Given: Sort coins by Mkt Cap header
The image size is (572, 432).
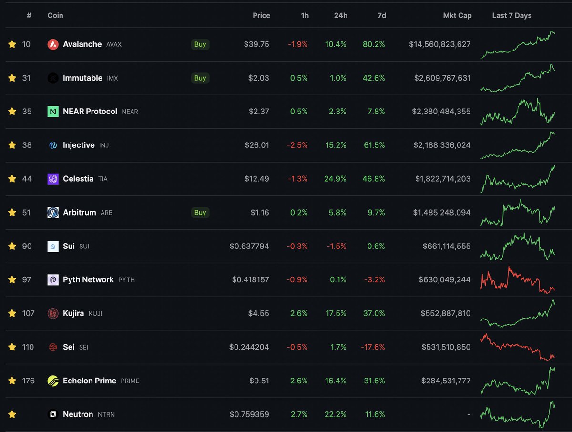Looking at the screenshot, I should click(x=457, y=15).
